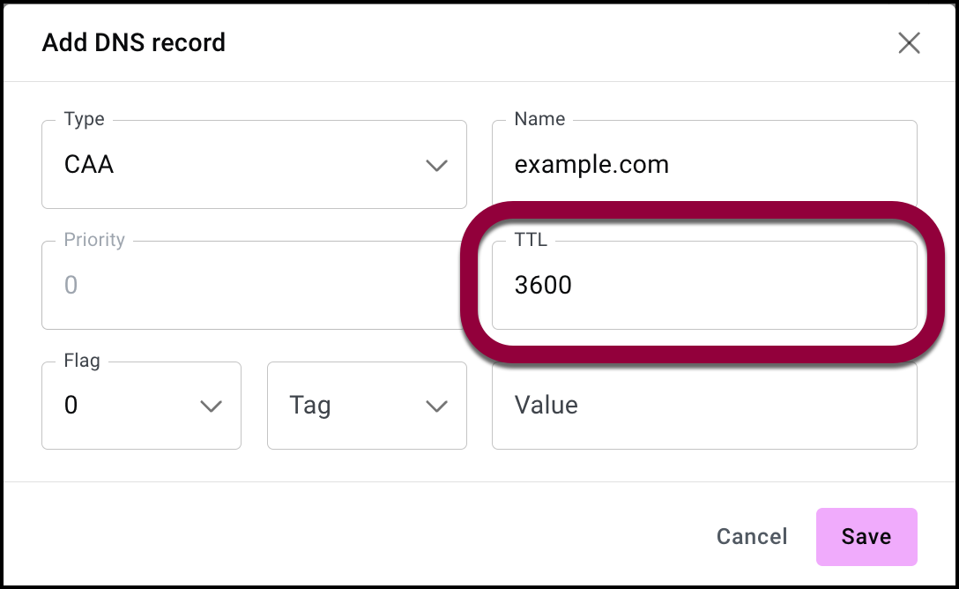Focus the Name field containing example.com
Viewport: 959px width, 589px height.
pos(703,165)
